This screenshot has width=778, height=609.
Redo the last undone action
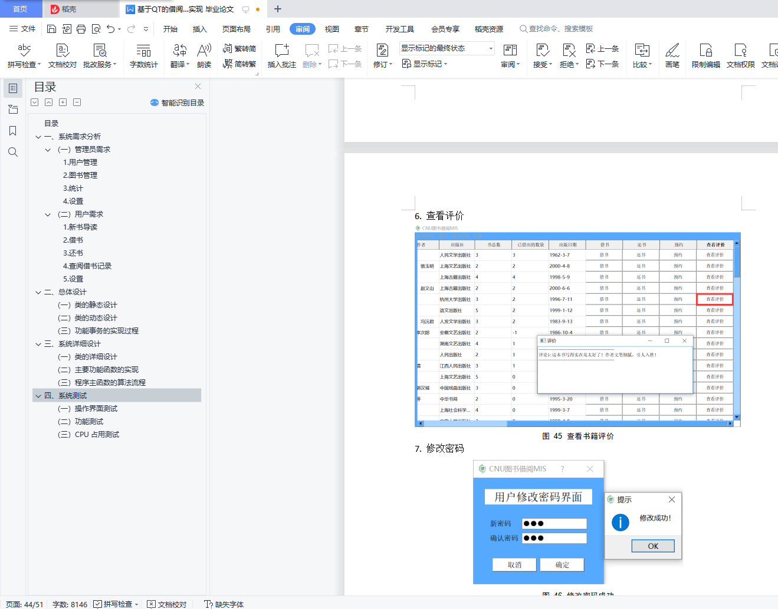pos(131,29)
